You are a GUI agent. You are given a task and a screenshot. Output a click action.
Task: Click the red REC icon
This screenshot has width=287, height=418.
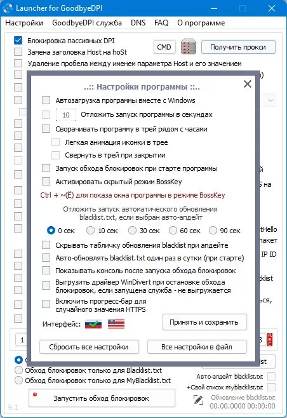tap(270, 340)
